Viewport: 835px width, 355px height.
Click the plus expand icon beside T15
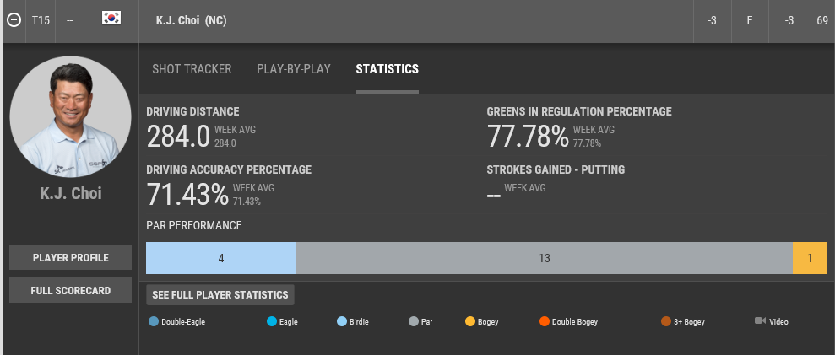pos(14,19)
